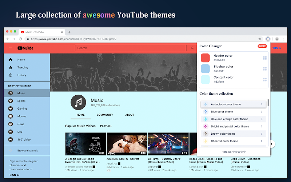Bookmark this page with the star icon
The image size is (291, 182).
pos(260,39)
